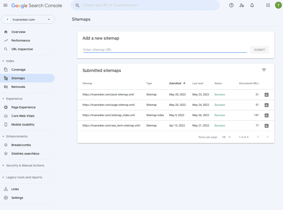Click the Inspect any URL search box
The image size is (283, 210).
click(x=145, y=5)
